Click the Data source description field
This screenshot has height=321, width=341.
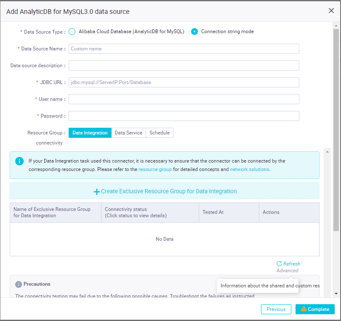[184, 66]
